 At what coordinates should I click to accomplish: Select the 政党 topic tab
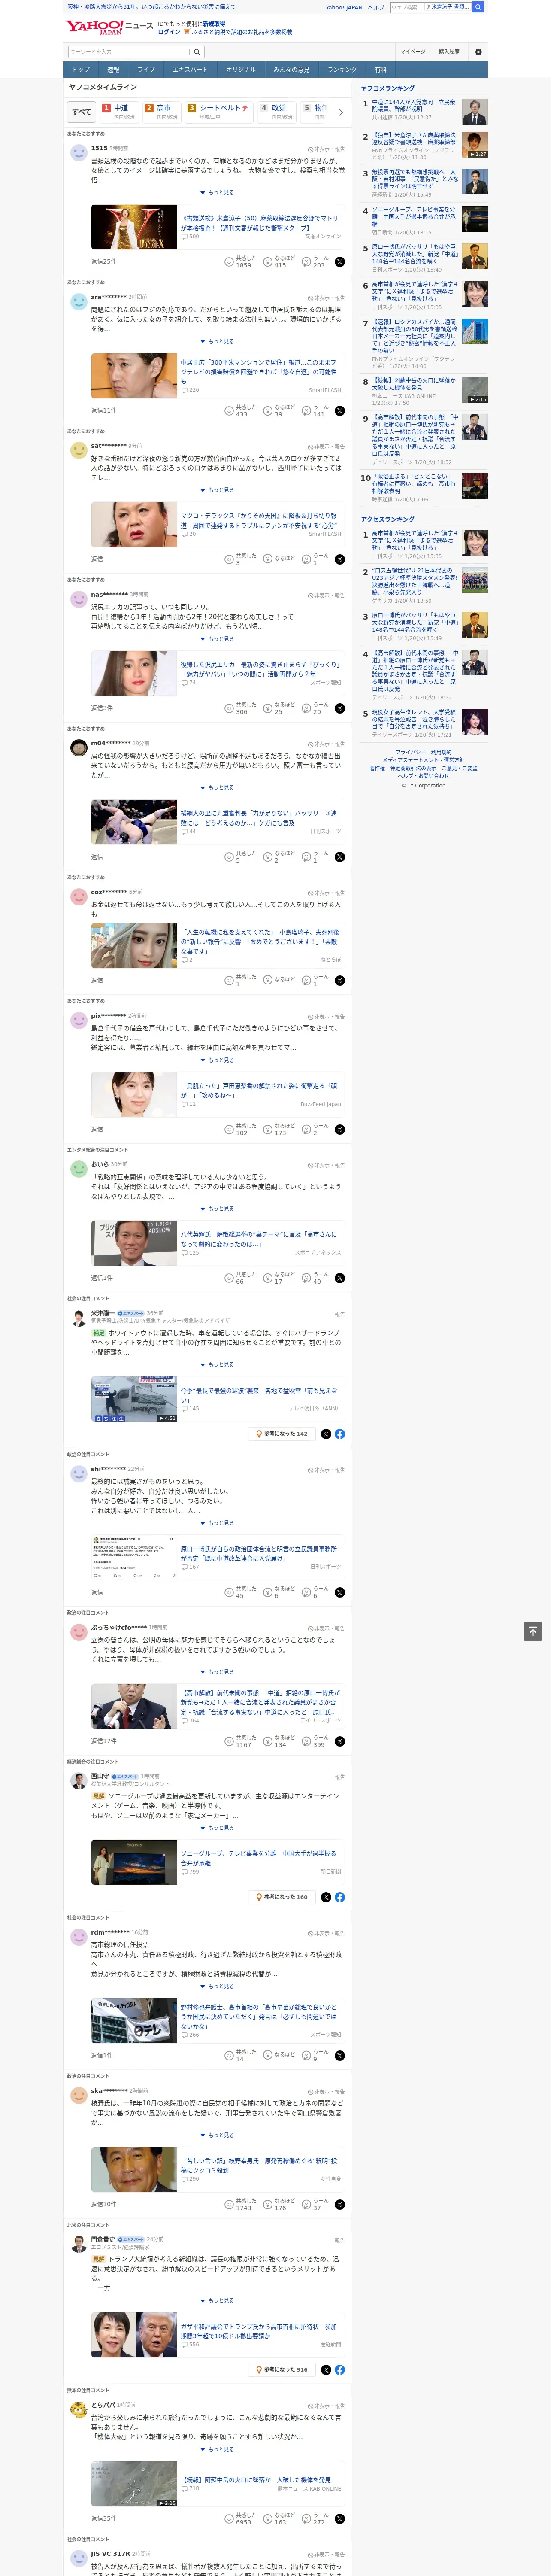276,112
